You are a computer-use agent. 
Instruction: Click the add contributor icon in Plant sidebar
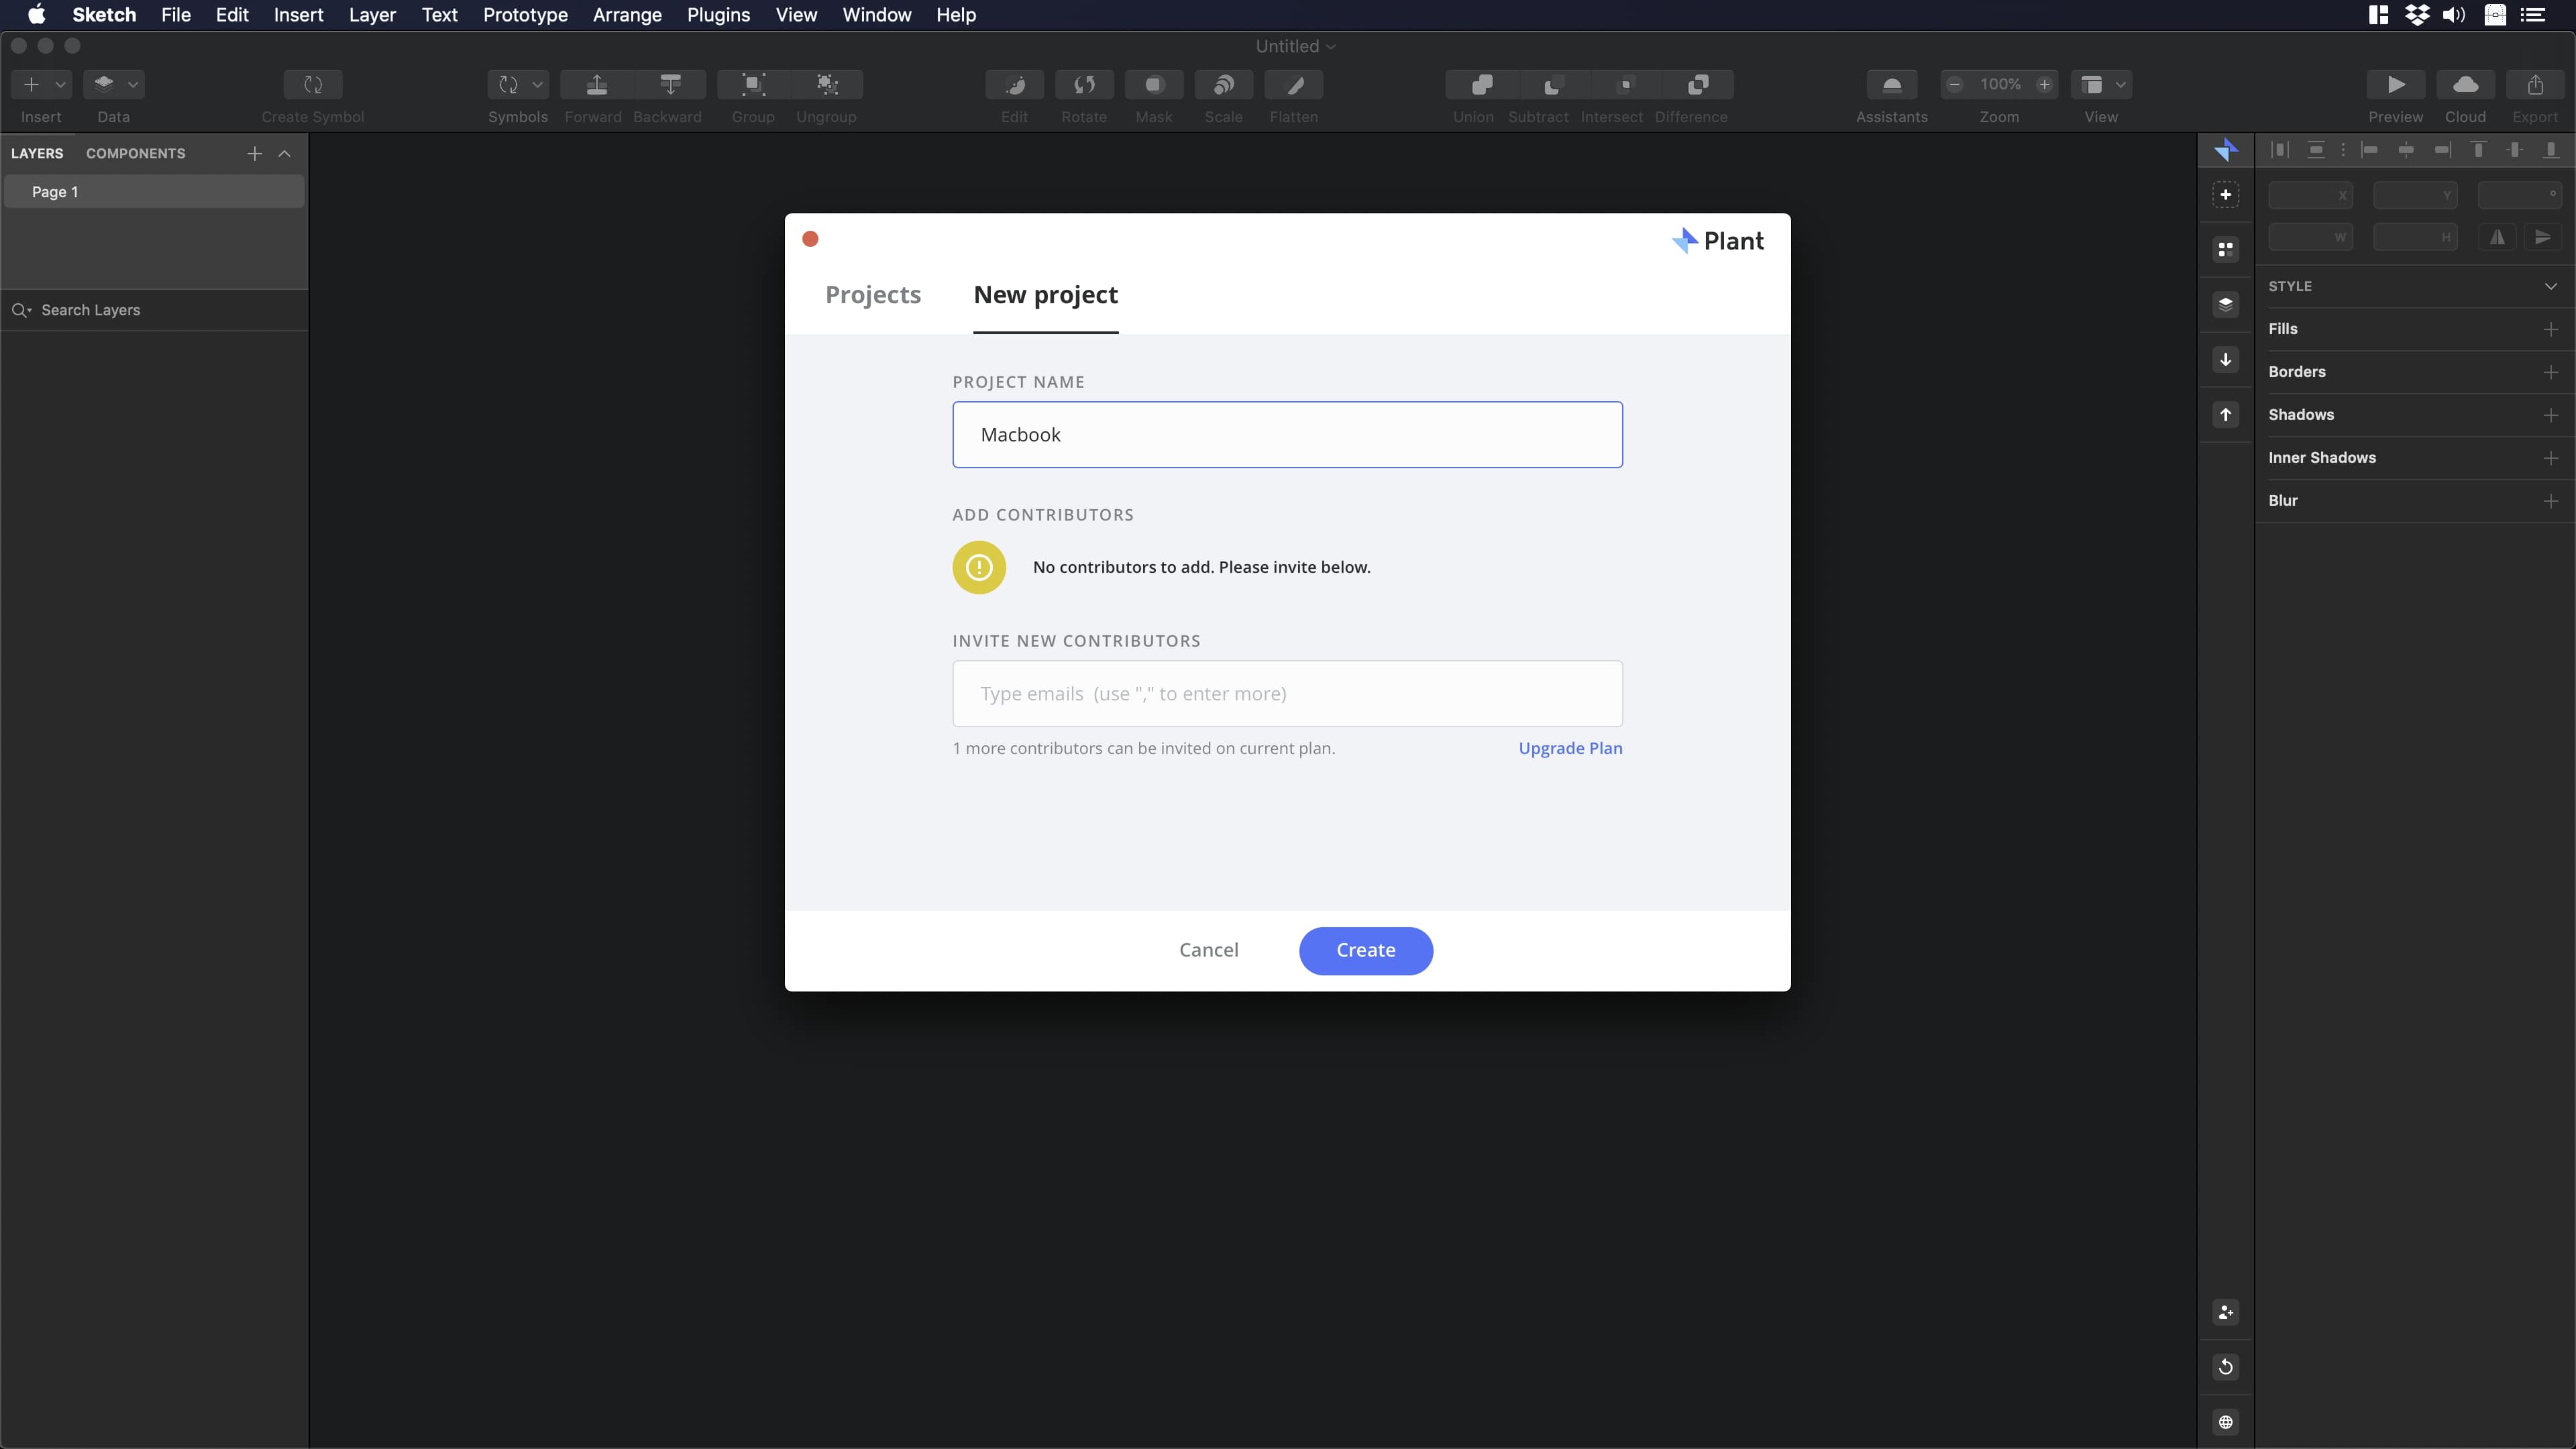(x=2225, y=1312)
